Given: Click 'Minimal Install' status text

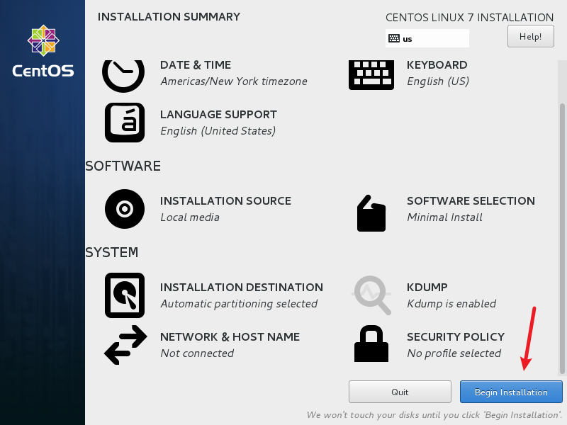Looking at the screenshot, I should click(x=444, y=217).
